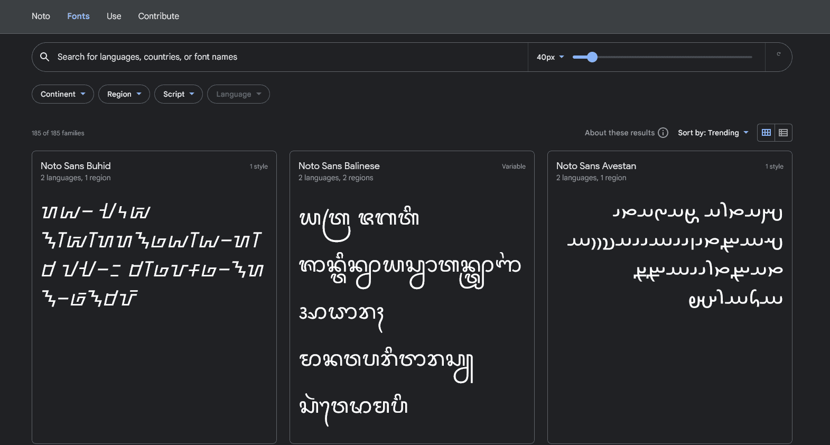Open the Noto Sans Balinese font title
The image size is (830, 445).
(x=339, y=166)
